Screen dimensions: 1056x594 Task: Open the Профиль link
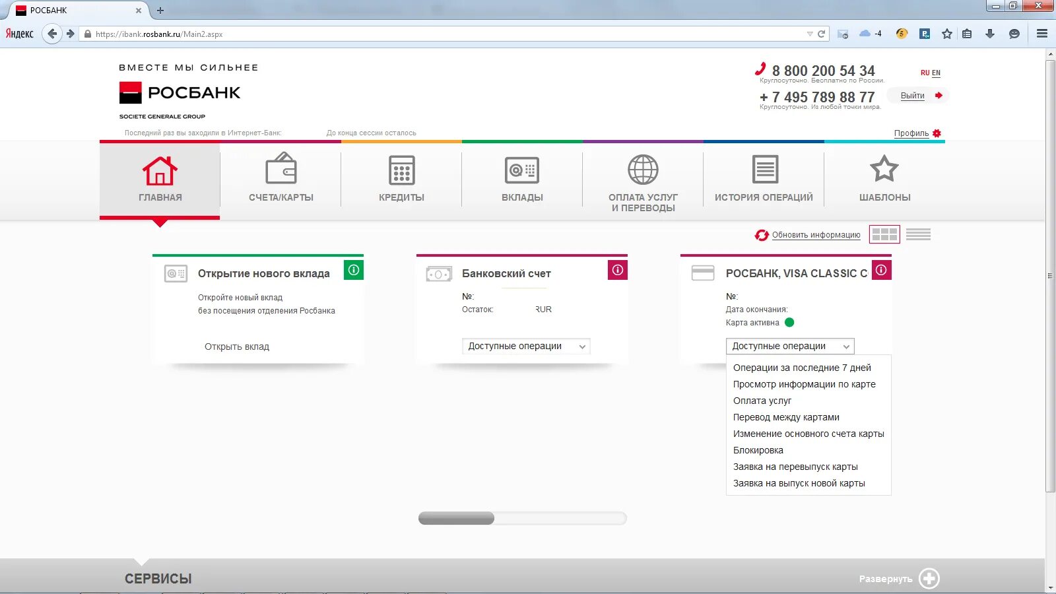pyautogui.click(x=911, y=133)
